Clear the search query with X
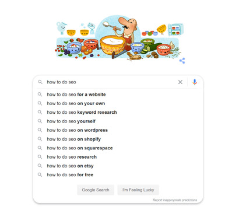The width and height of the screenshot is (239, 213). [180, 82]
